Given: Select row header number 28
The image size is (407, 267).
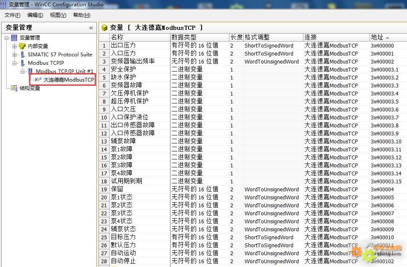Looking at the screenshot, I should pos(104,261).
